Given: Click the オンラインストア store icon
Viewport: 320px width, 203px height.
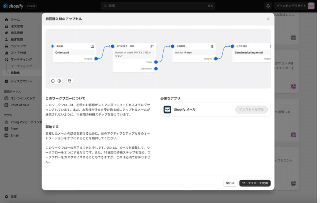Looking at the screenshot, I should [x=6, y=98].
